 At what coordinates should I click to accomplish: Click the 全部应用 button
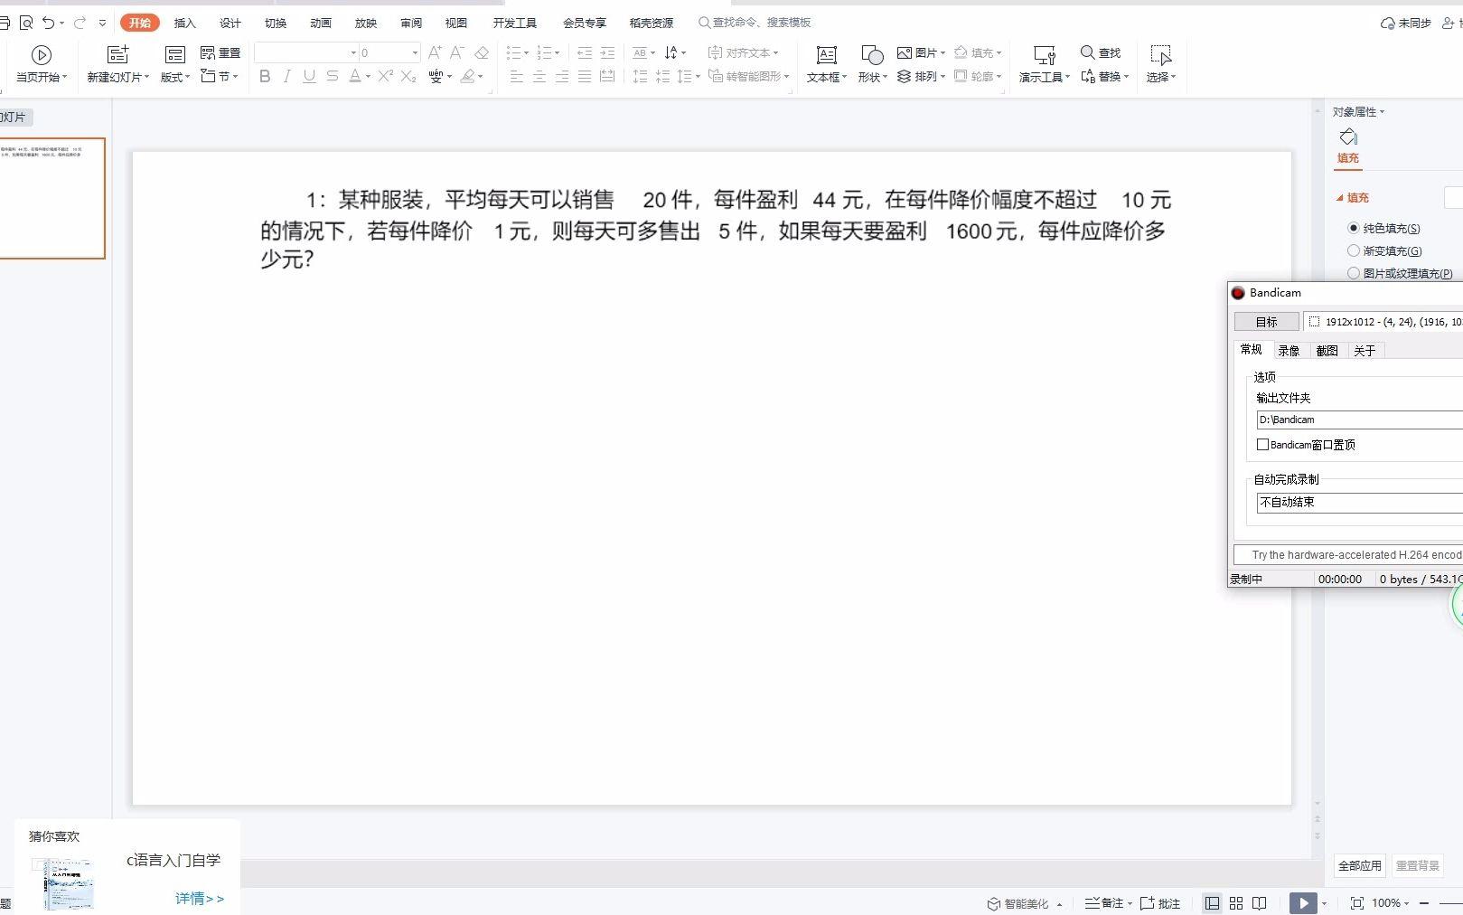point(1360,865)
